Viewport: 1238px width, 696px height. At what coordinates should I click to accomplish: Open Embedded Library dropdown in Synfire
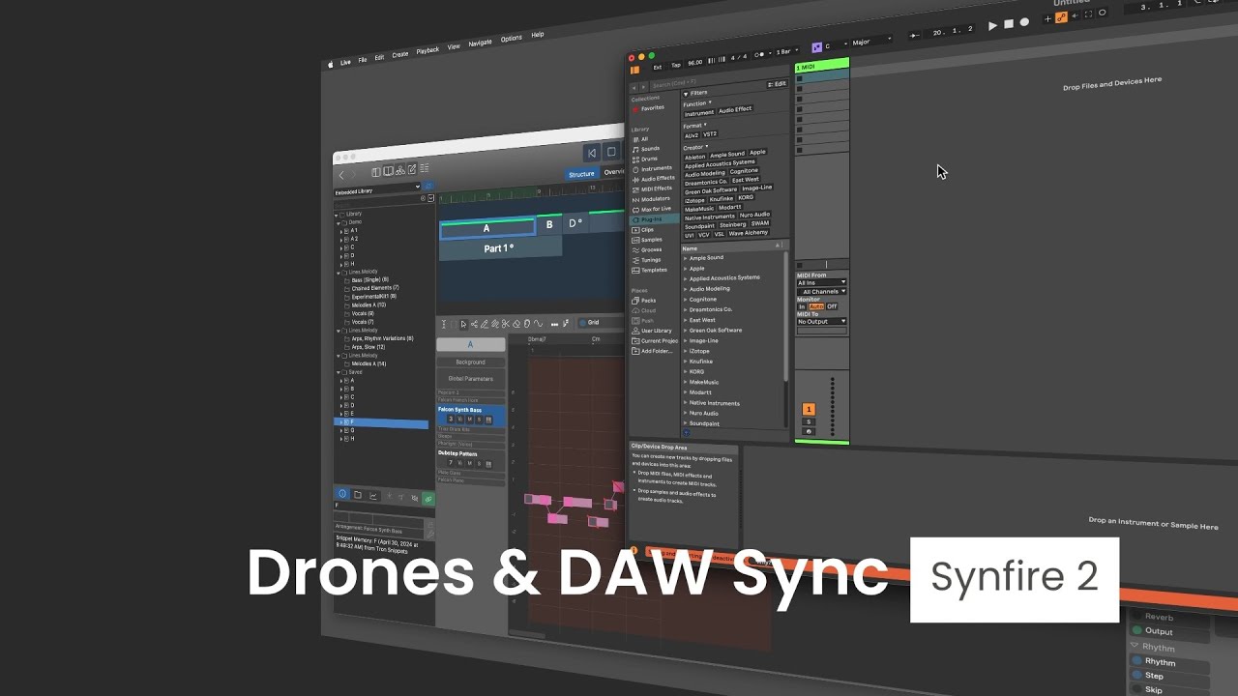(377, 191)
